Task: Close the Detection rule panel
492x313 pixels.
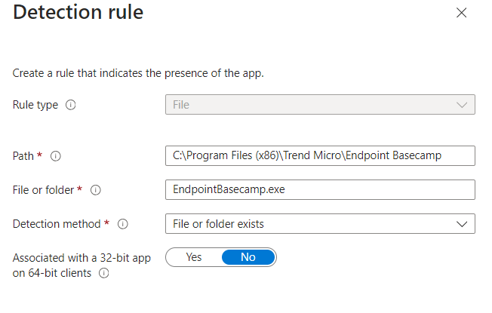Action: coord(461,13)
